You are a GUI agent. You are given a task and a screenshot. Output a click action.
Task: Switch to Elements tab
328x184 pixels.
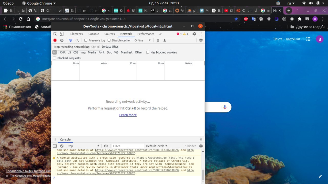(x=77, y=34)
